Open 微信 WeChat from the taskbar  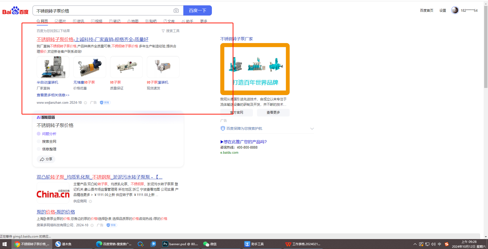coord(210,244)
